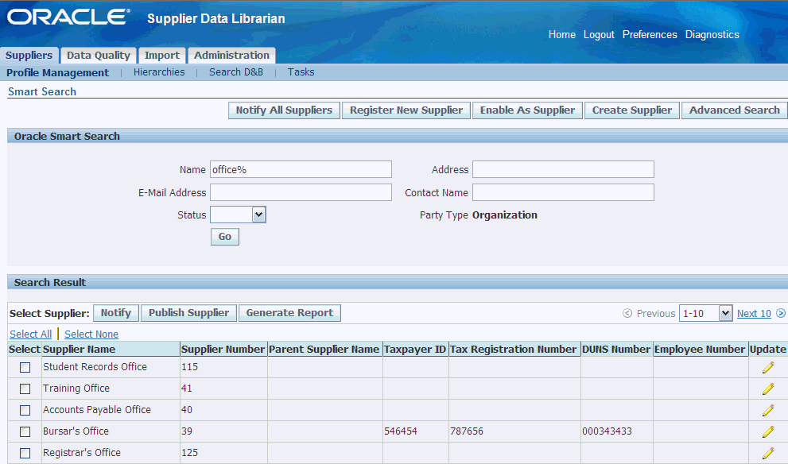The width and height of the screenshot is (788, 464).
Task: Click the Taxpayer ID column header
Action: tap(415, 350)
